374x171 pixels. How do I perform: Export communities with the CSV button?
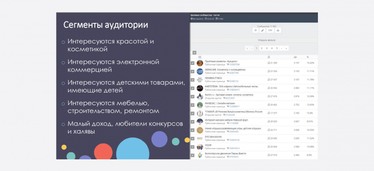coord(270,30)
